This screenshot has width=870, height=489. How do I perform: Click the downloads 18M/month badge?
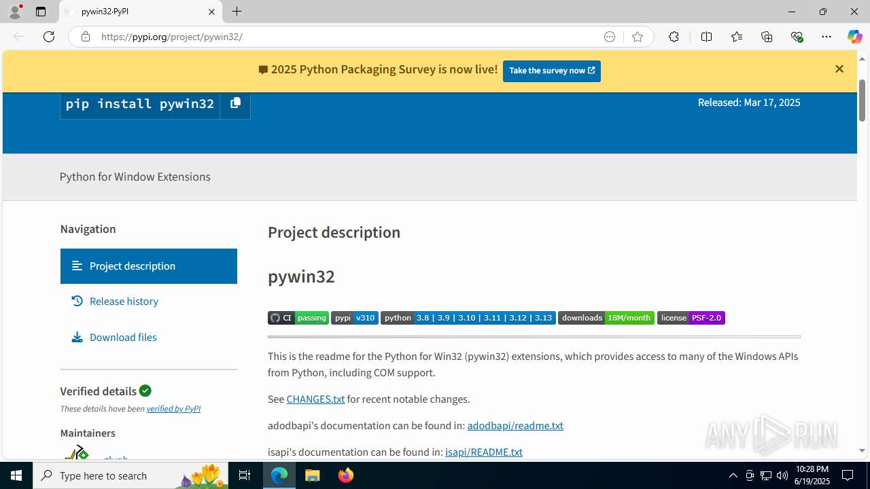point(606,318)
